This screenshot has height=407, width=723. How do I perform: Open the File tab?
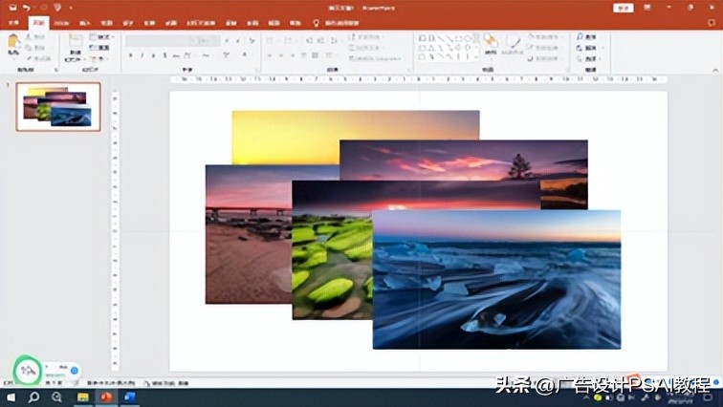tap(12, 21)
